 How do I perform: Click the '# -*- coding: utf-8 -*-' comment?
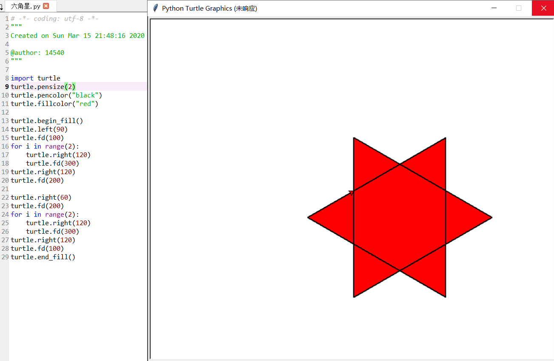pos(54,18)
